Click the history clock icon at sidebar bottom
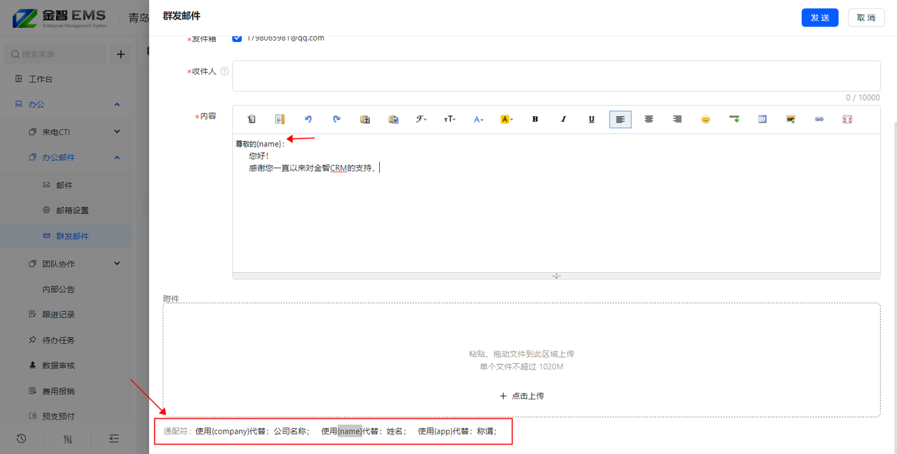897x454 pixels. pos(21,439)
